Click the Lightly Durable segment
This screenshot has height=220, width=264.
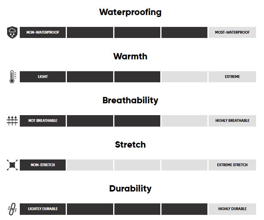[x=43, y=209]
